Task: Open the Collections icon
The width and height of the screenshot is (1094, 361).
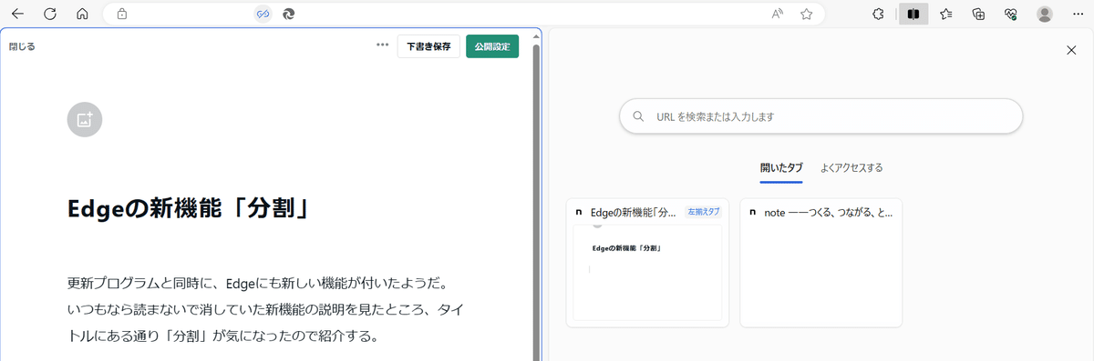Action: click(x=979, y=14)
